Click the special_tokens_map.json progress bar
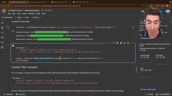The height and width of the screenshot is (96, 172). pyautogui.click(x=54, y=39)
